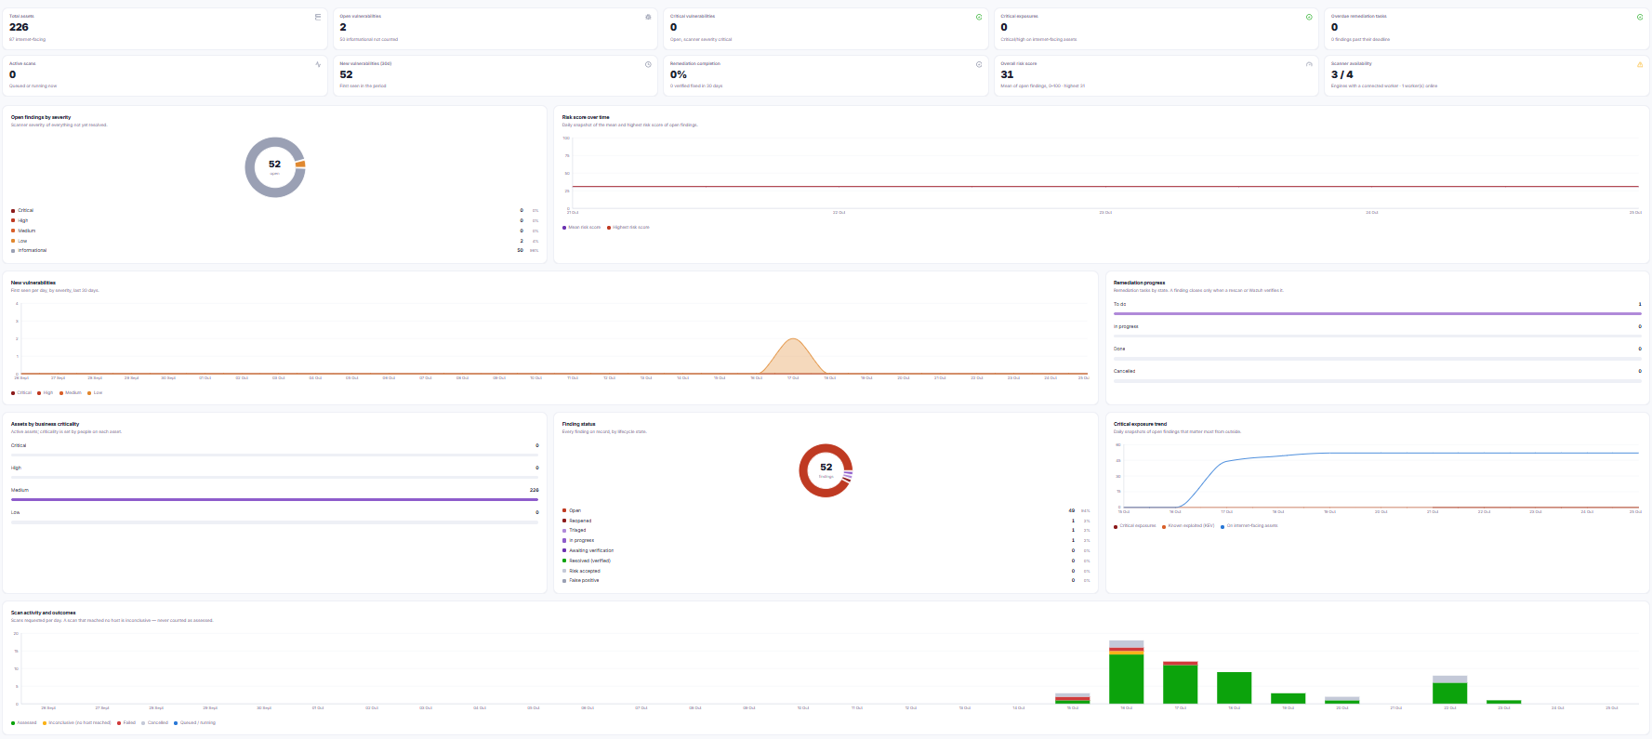
Task: Toggle Inconclusive (no host reached) legend item
Action: (x=76, y=723)
